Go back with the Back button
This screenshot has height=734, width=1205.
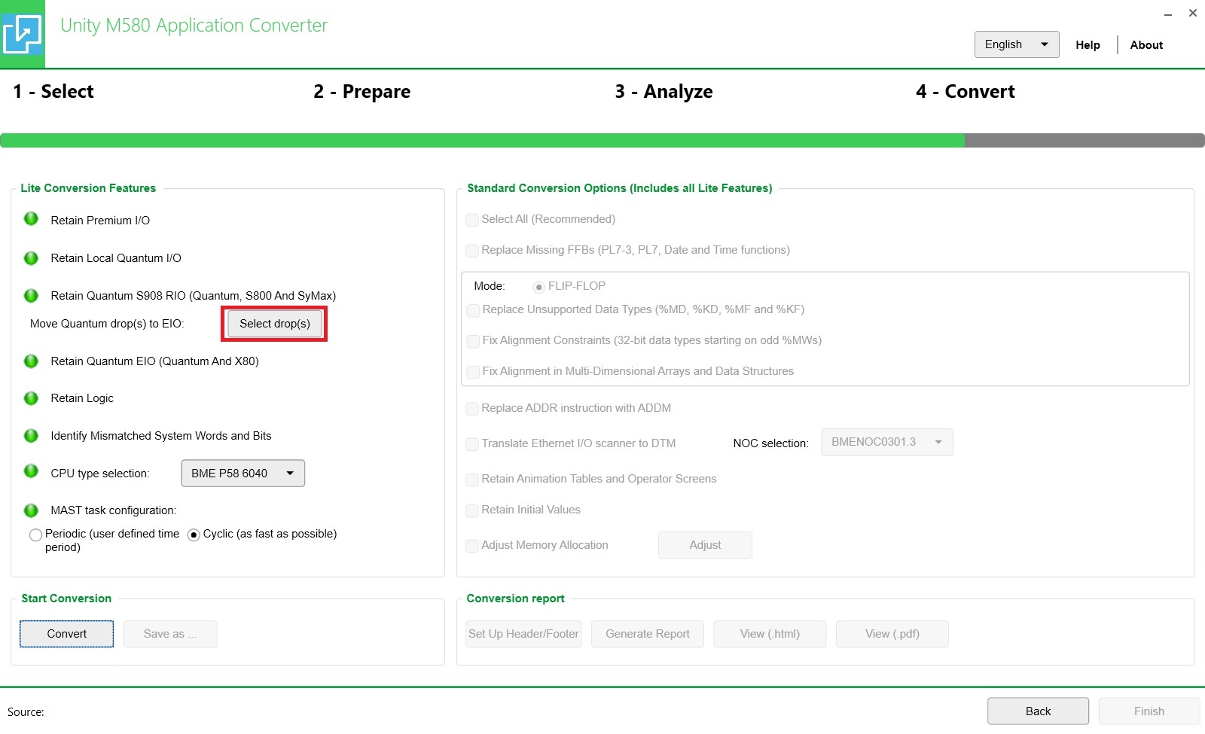(x=1038, y=711)
